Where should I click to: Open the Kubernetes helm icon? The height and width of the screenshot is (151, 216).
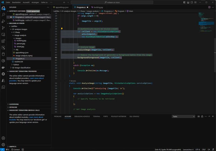coord(3,74)
